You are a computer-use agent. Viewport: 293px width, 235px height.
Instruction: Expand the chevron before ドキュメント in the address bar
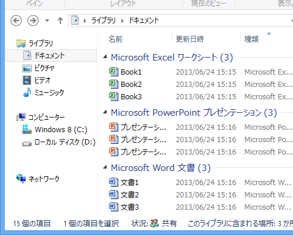click(x=122, y=21)
